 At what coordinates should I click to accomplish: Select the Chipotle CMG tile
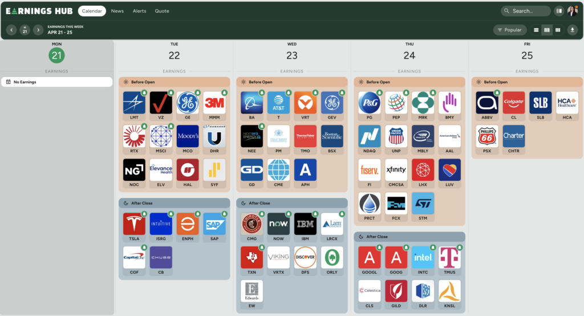pyautogui.click(x=252, y=228)
